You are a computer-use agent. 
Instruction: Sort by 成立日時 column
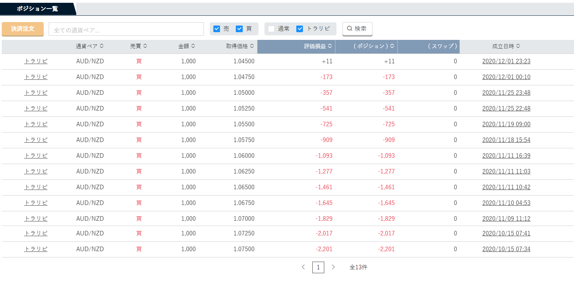506,46
